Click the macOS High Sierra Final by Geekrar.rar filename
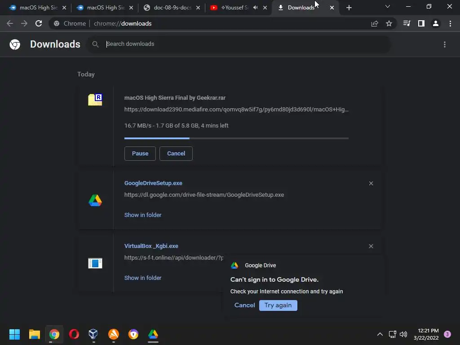Viewport: 460px width, 345px height. [175, 98]
